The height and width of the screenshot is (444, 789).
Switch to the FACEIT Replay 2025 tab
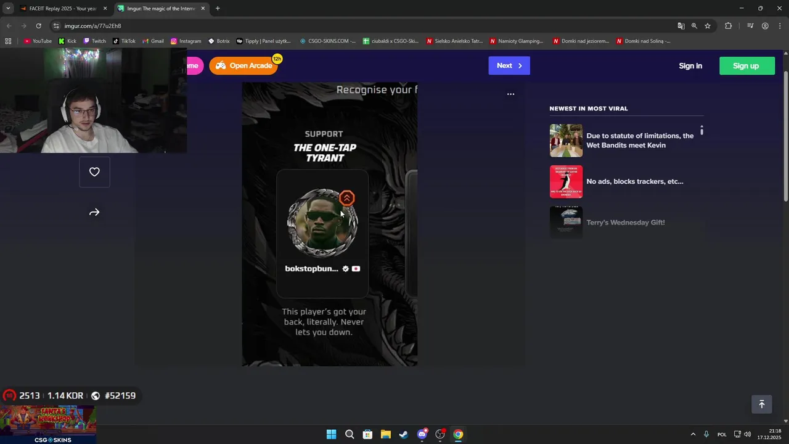click(62, 9)
